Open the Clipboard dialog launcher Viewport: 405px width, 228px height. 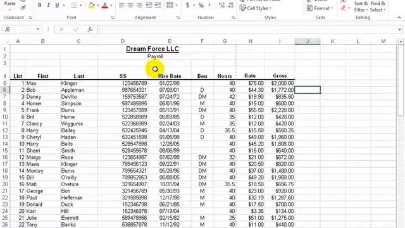point(30,18)
